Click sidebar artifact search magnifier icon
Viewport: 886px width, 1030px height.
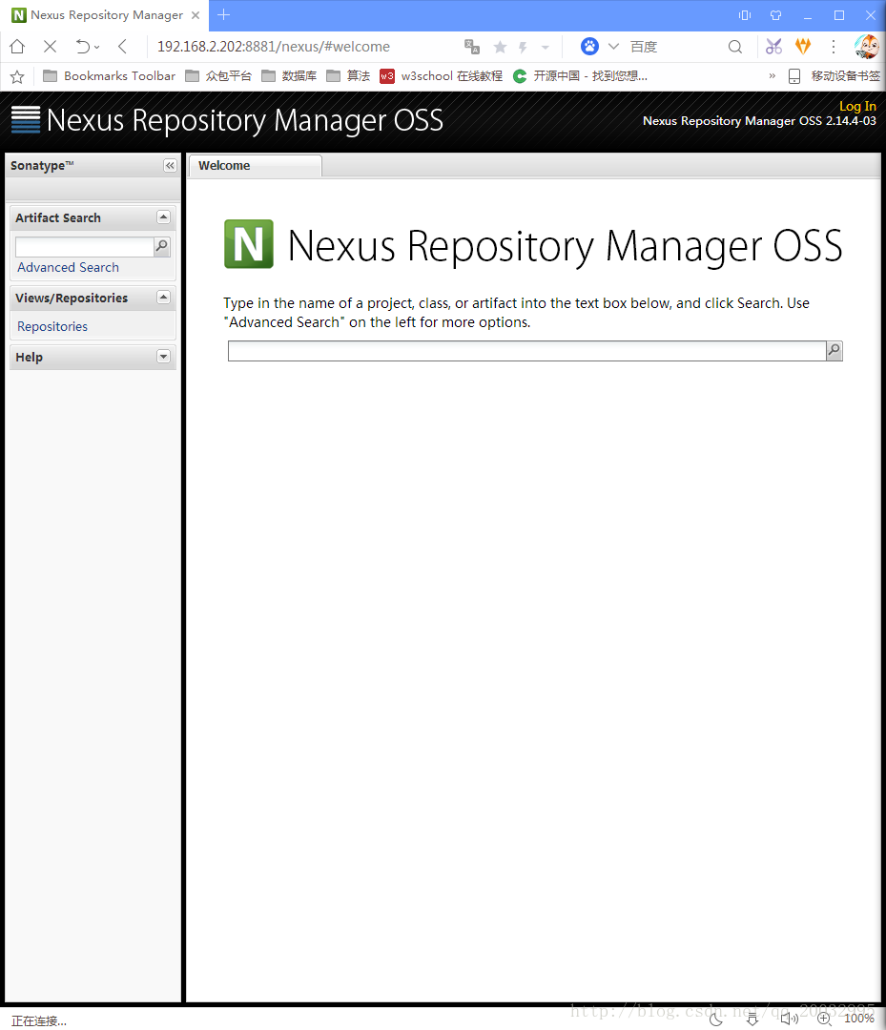161,246
